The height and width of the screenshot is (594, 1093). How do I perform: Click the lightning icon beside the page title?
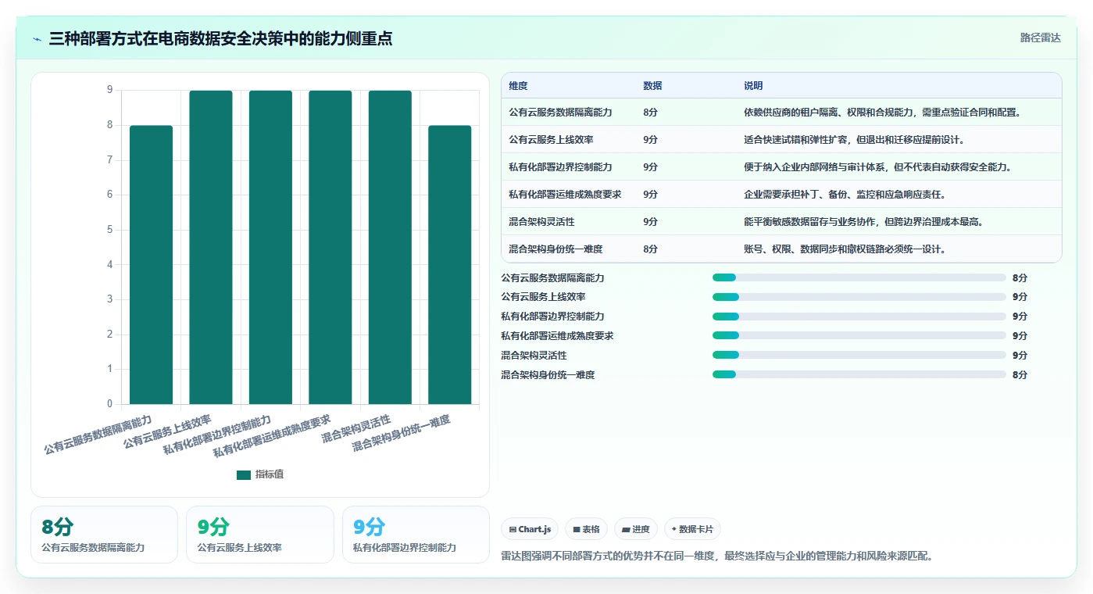click(x=38, y=39)
